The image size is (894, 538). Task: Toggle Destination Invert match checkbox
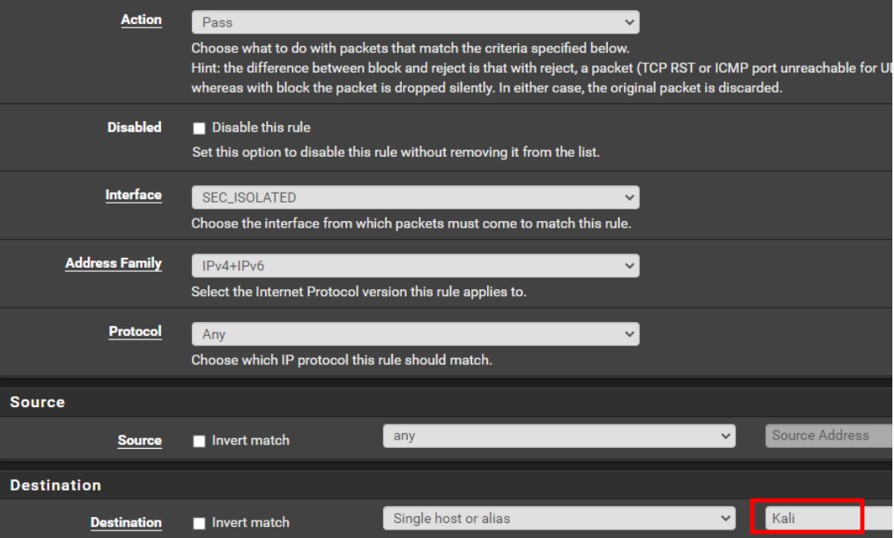click(199, 524)
